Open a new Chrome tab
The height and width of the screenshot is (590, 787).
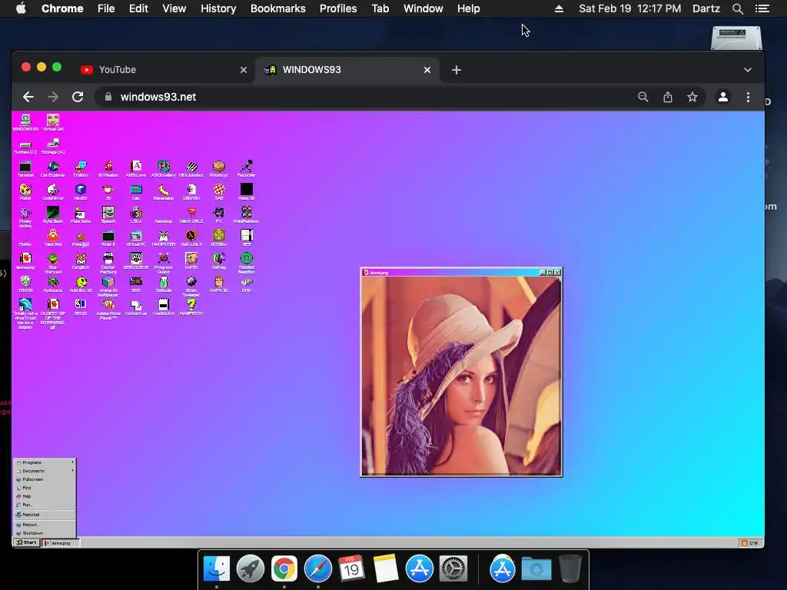coord(457,70)
